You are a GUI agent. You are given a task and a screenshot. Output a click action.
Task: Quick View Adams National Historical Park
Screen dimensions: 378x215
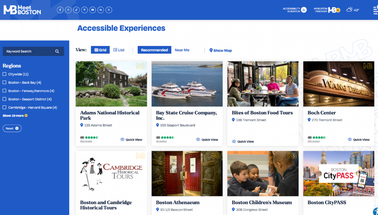click(131, 140)
